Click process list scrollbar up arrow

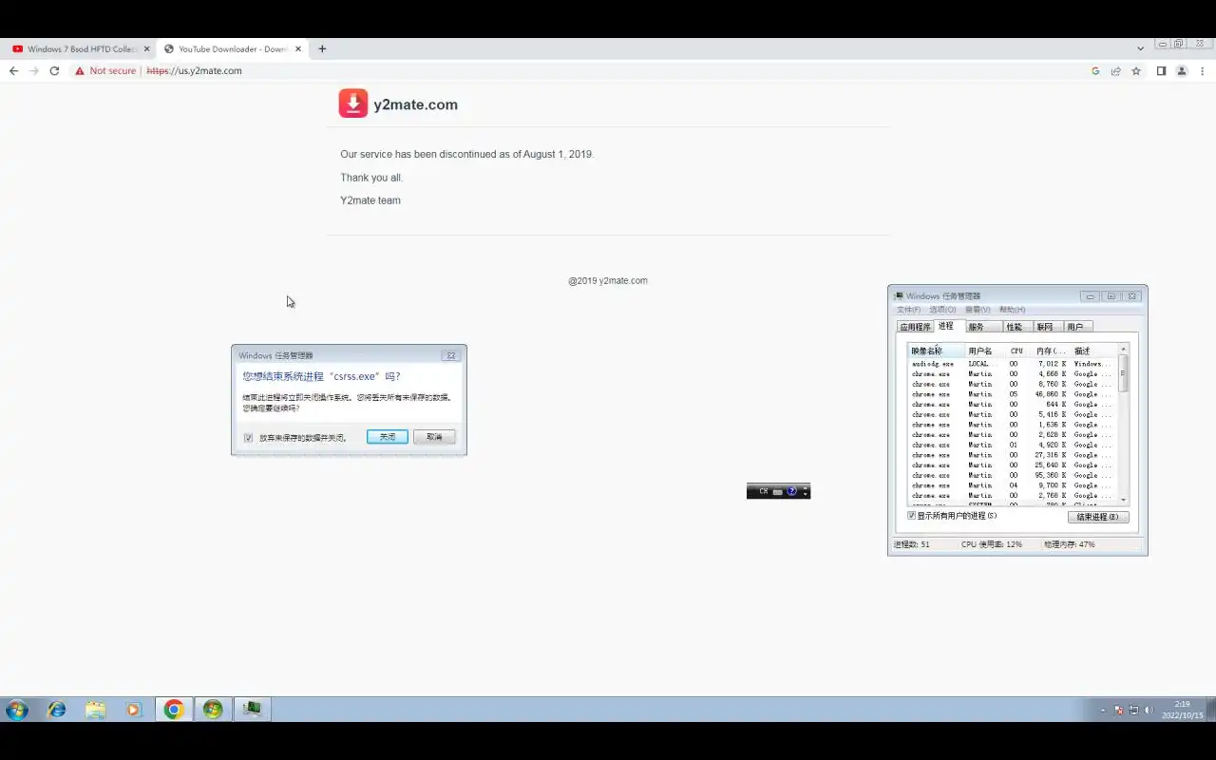coord(1124,350)
